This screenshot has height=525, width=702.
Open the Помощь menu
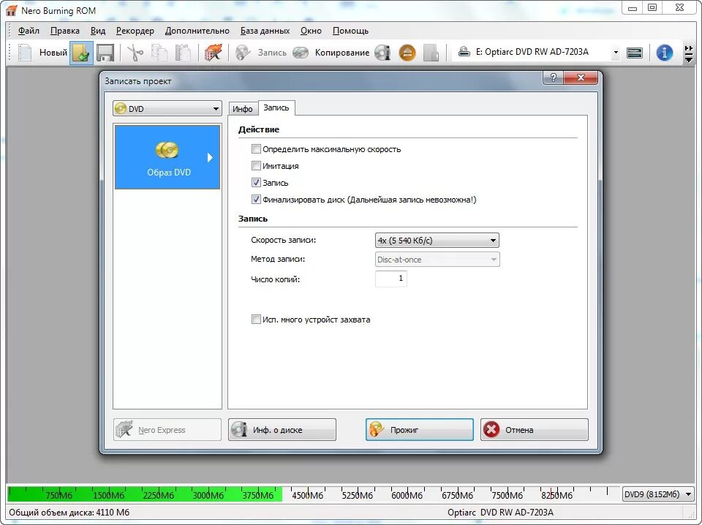point(350,31)
